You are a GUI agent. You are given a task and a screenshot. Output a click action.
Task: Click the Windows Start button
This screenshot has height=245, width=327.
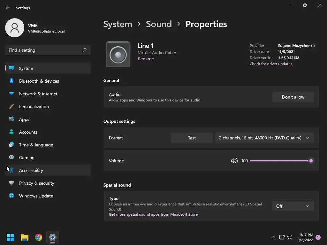pos(11,237)
